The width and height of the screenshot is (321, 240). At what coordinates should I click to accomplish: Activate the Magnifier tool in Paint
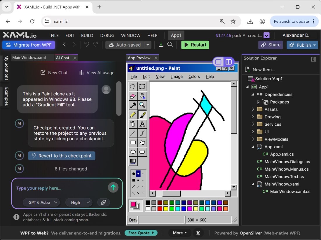point(142,105)
